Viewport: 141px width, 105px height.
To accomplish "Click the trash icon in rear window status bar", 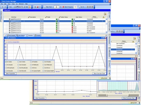I will click(x=139, y=103).
